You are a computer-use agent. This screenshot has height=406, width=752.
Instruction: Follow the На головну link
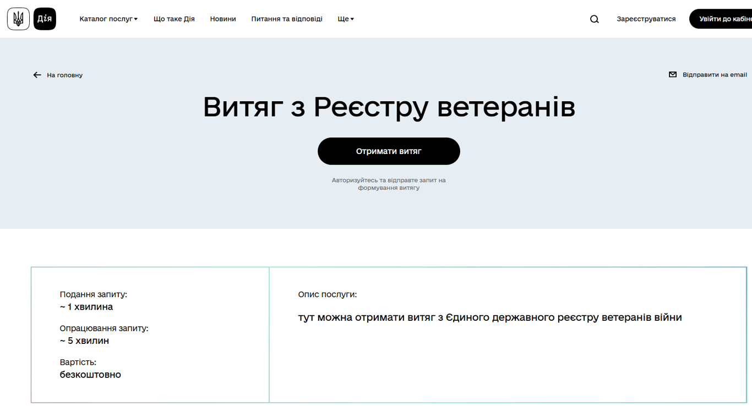(64, 75)
